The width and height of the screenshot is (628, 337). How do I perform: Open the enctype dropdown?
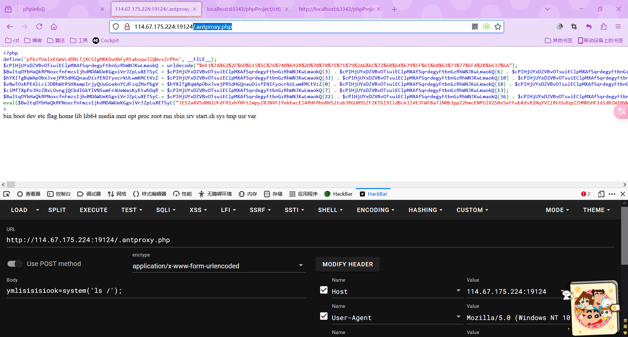click(x=218, y=266)
